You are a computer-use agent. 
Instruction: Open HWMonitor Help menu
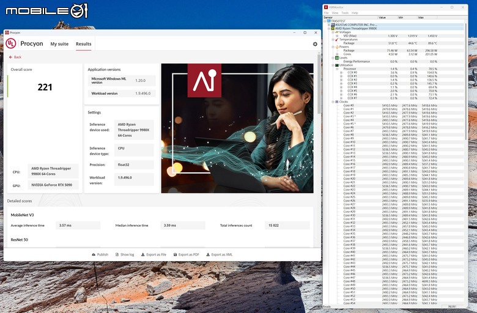(355, 13)
